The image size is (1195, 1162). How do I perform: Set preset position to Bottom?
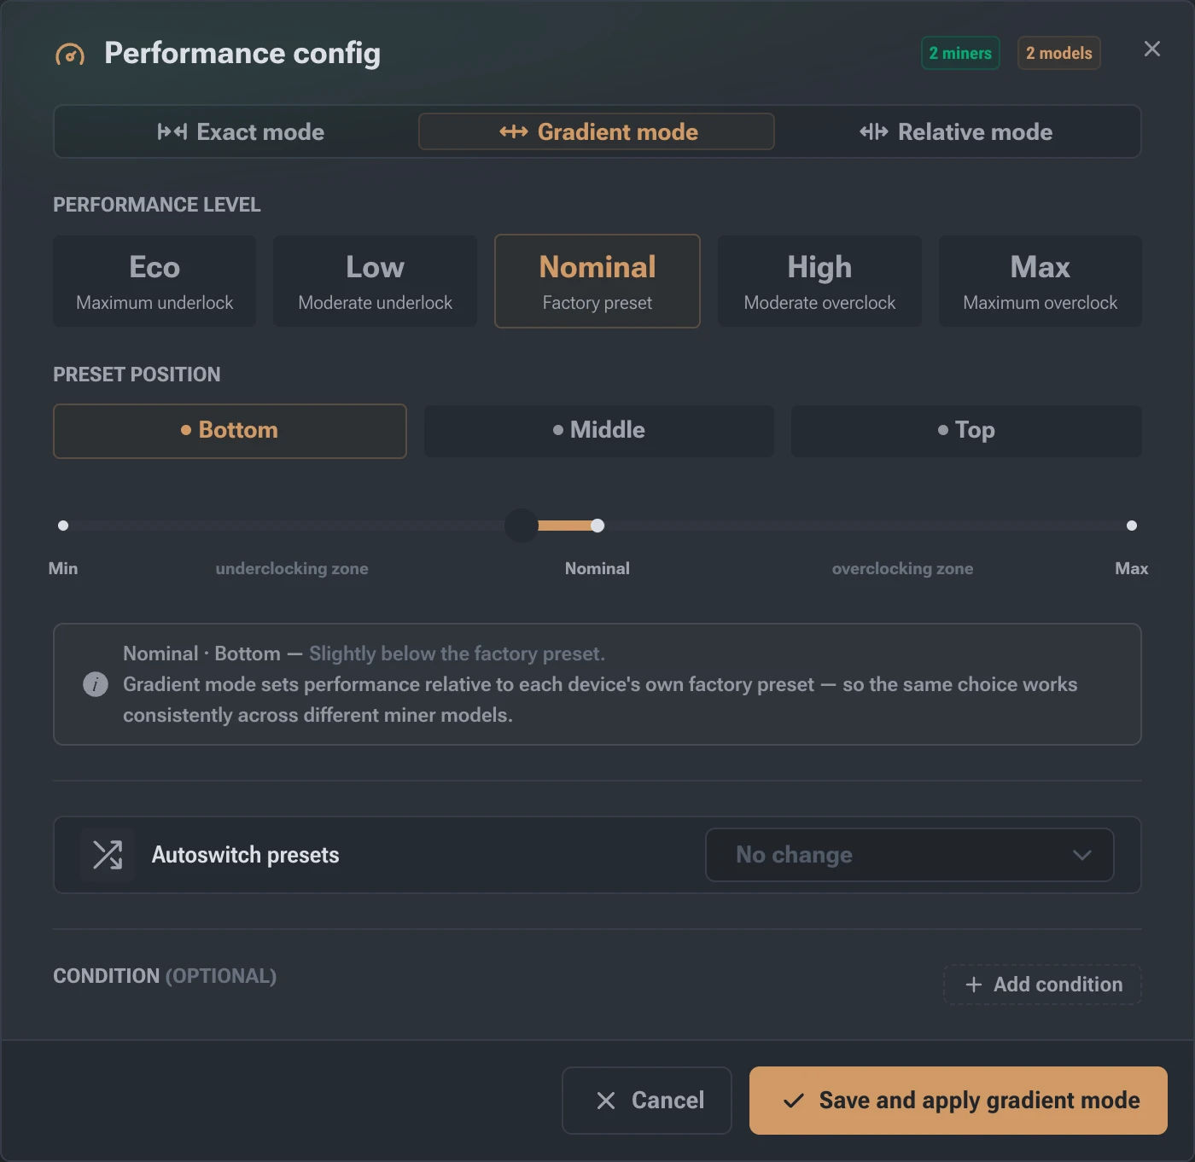pyautogui.click(x=230, y=431)
